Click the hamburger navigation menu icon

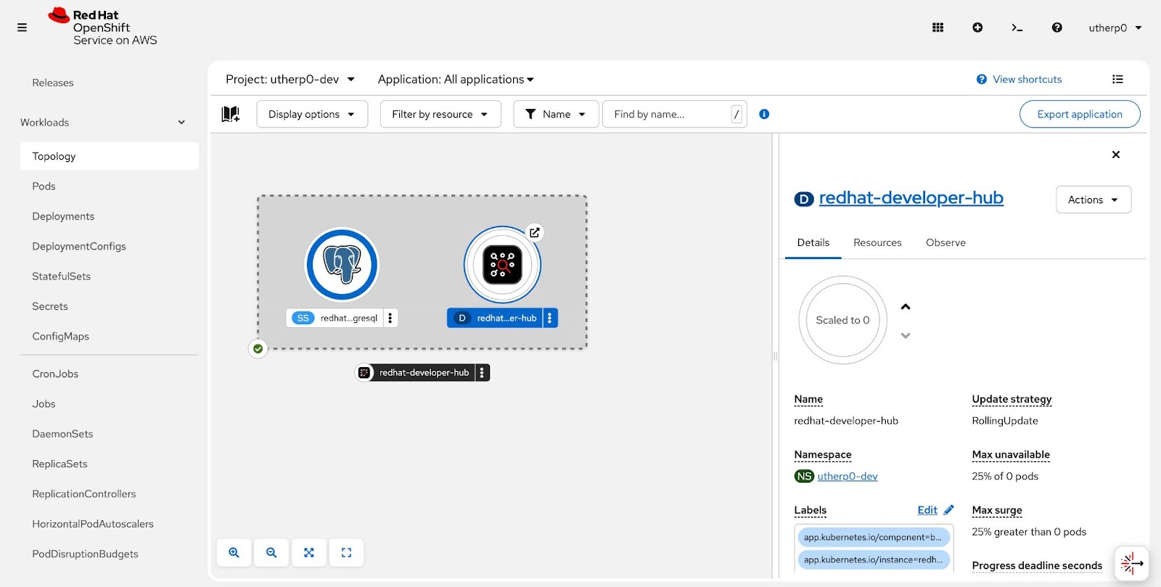click(22, 28)
